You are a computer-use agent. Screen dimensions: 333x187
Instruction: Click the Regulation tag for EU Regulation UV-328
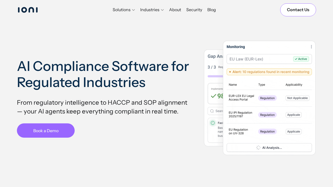(267, 131)
